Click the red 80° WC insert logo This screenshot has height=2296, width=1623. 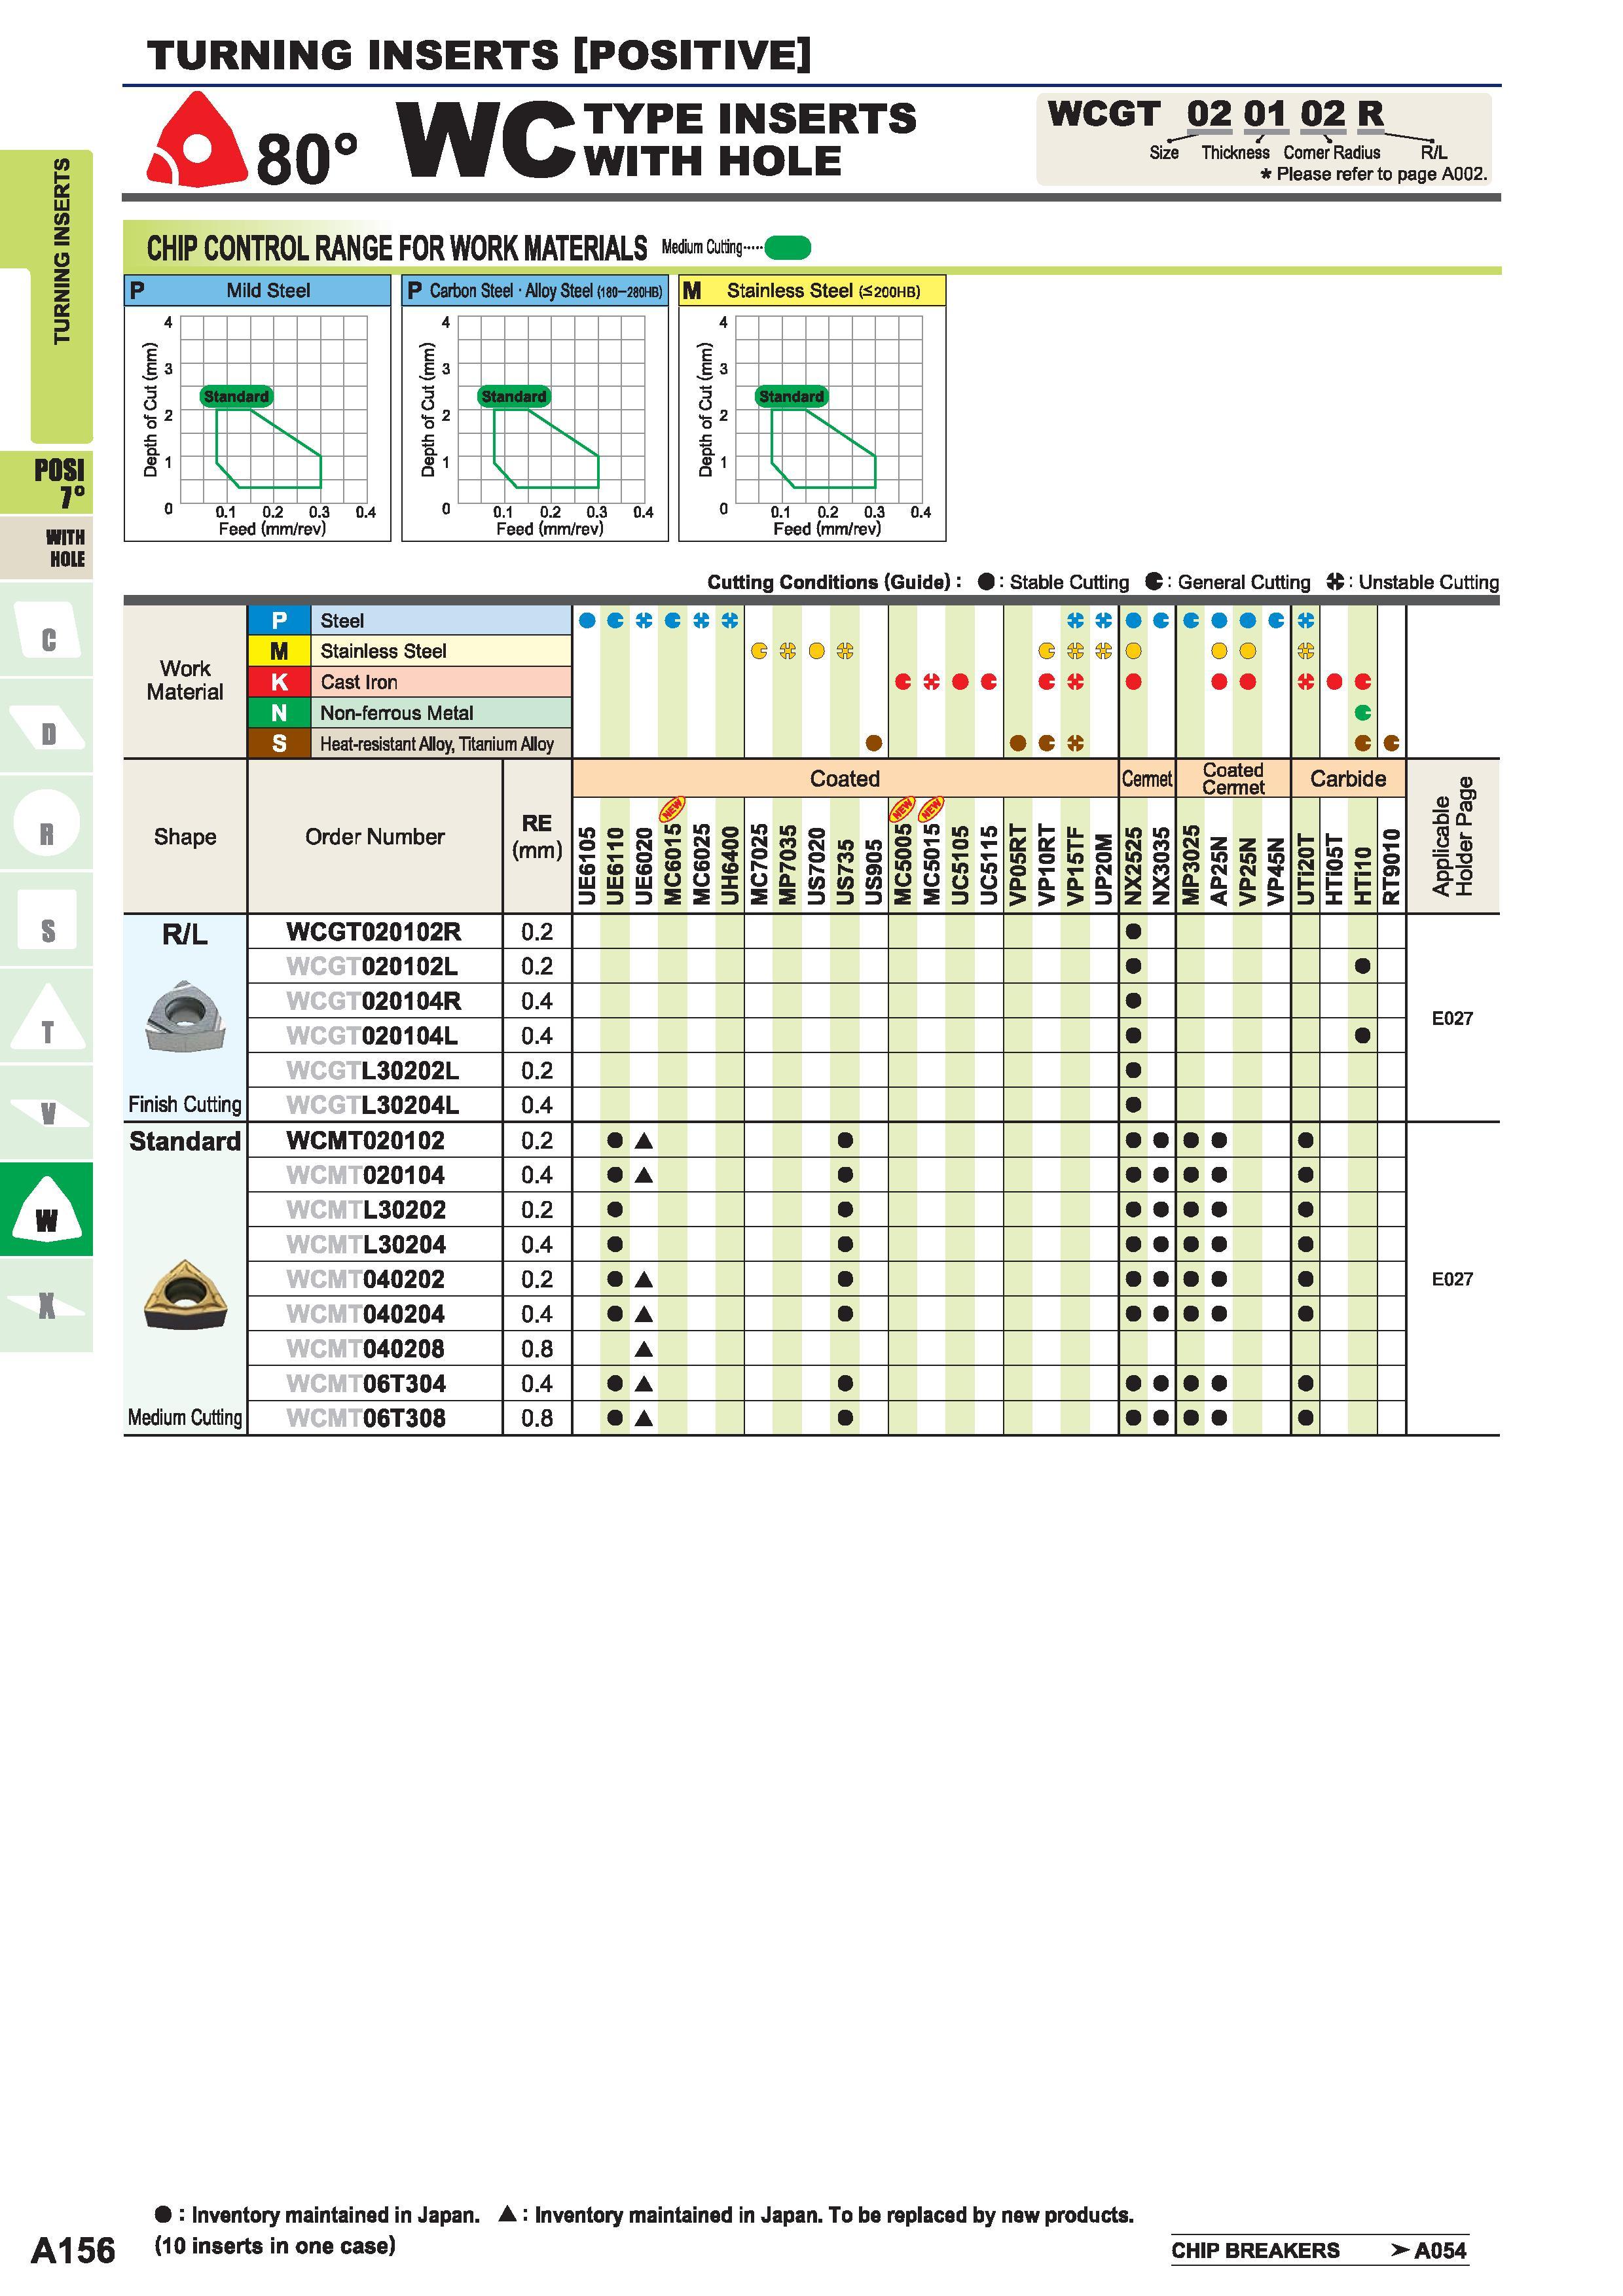point(197,140)
